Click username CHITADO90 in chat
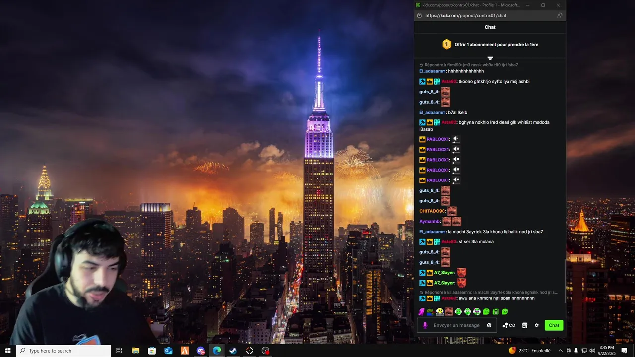The height and width of the screenshot is (357, 635). (x=432, y=211)
